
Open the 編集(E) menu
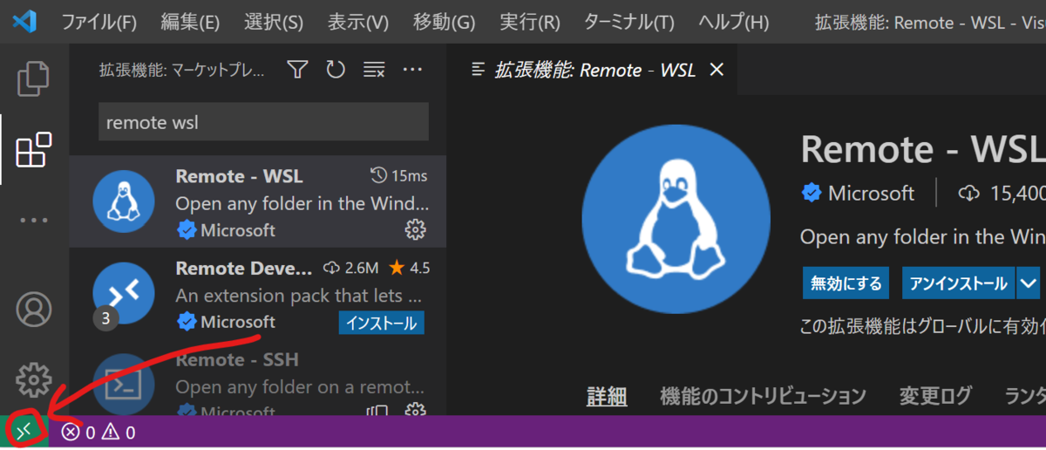tap(189, 22)
